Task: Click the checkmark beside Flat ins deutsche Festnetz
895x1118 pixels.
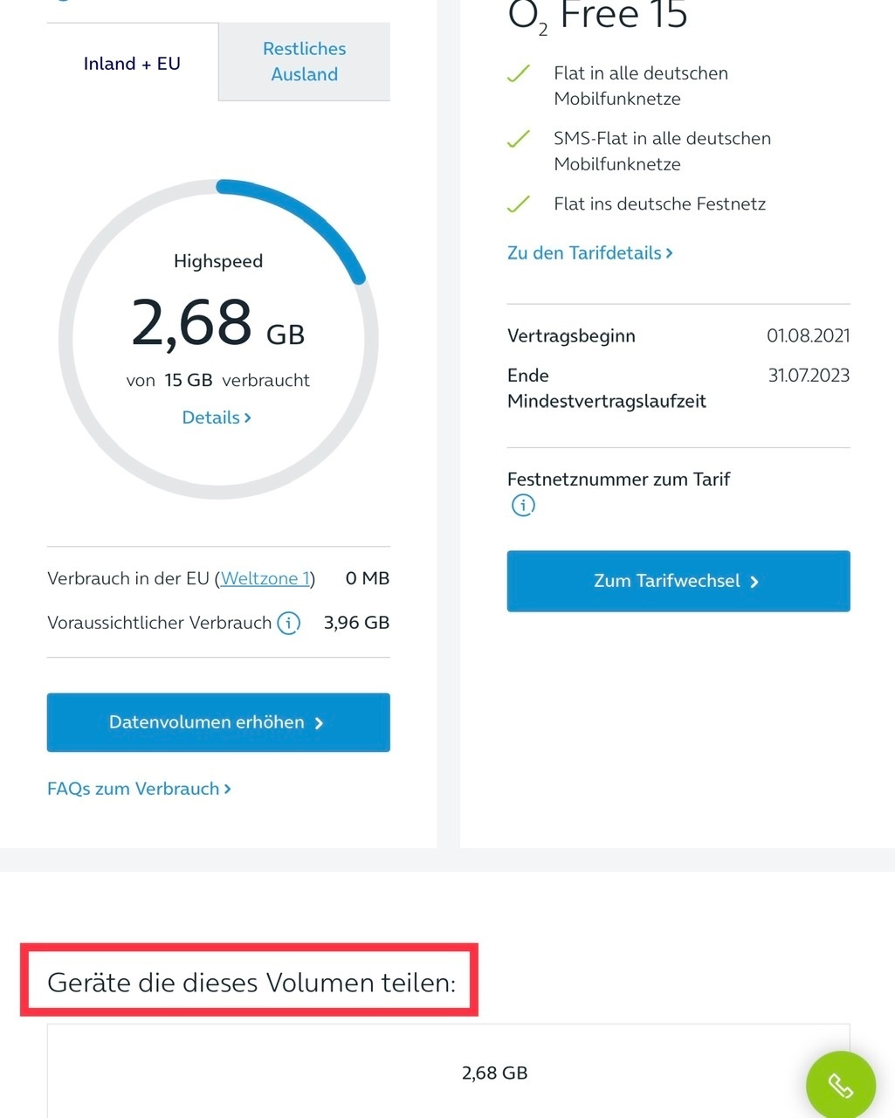Action: [519, 204]
